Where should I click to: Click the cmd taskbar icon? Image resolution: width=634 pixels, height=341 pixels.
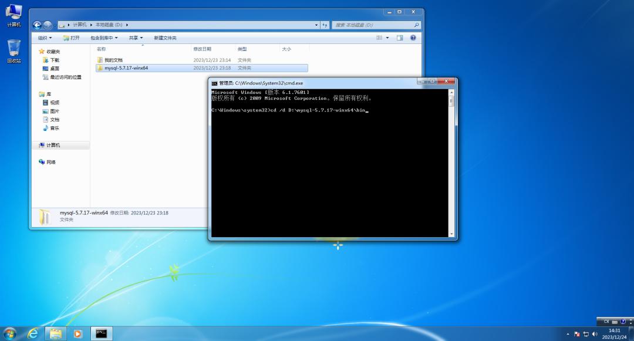point(101,333)
